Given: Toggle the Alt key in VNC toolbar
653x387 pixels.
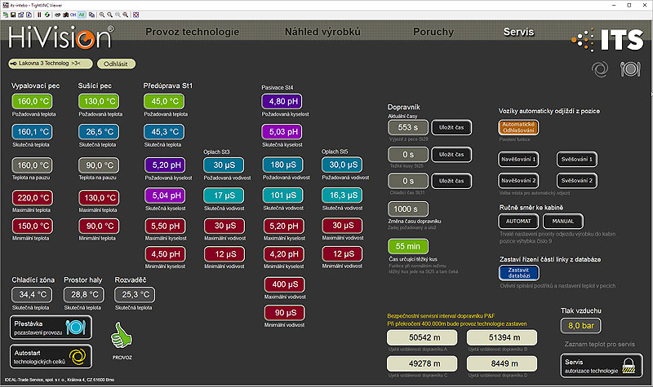Looking at the screenshot, I should coord(82,15).
